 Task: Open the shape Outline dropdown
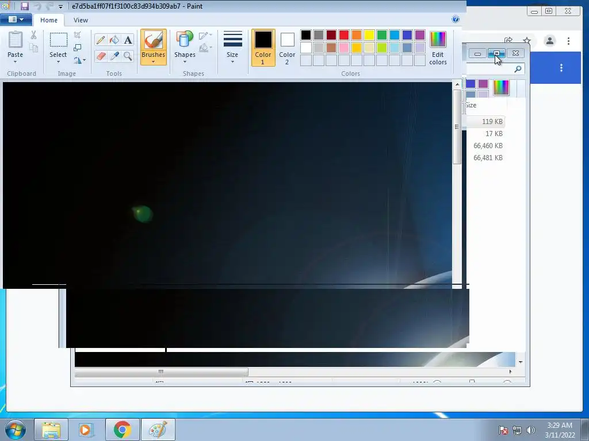[x=205, y=36]
